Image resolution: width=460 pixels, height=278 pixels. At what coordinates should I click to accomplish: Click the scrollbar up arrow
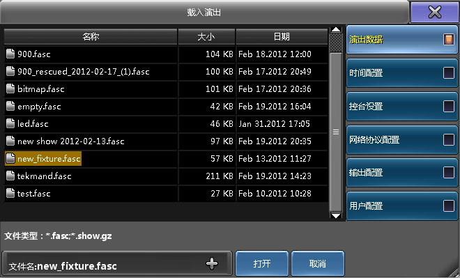point(336,30)
